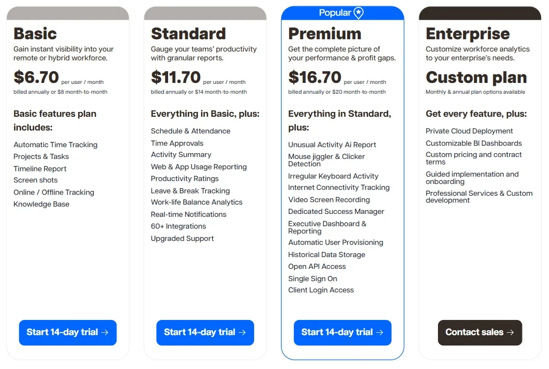
Task: Contact sales for the Enterprise plan
Action: 480,333
